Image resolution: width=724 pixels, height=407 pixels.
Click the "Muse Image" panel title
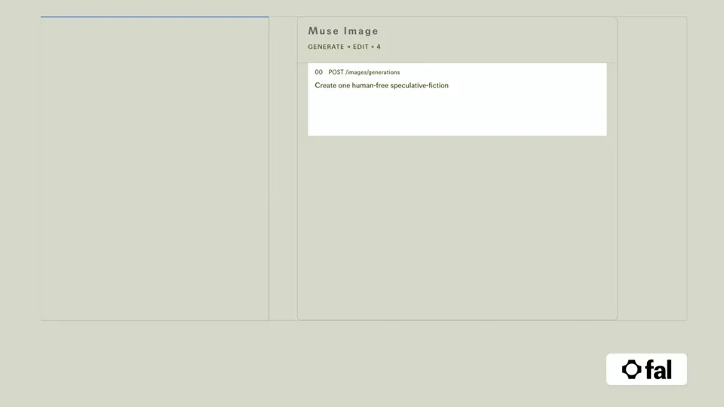343,32
